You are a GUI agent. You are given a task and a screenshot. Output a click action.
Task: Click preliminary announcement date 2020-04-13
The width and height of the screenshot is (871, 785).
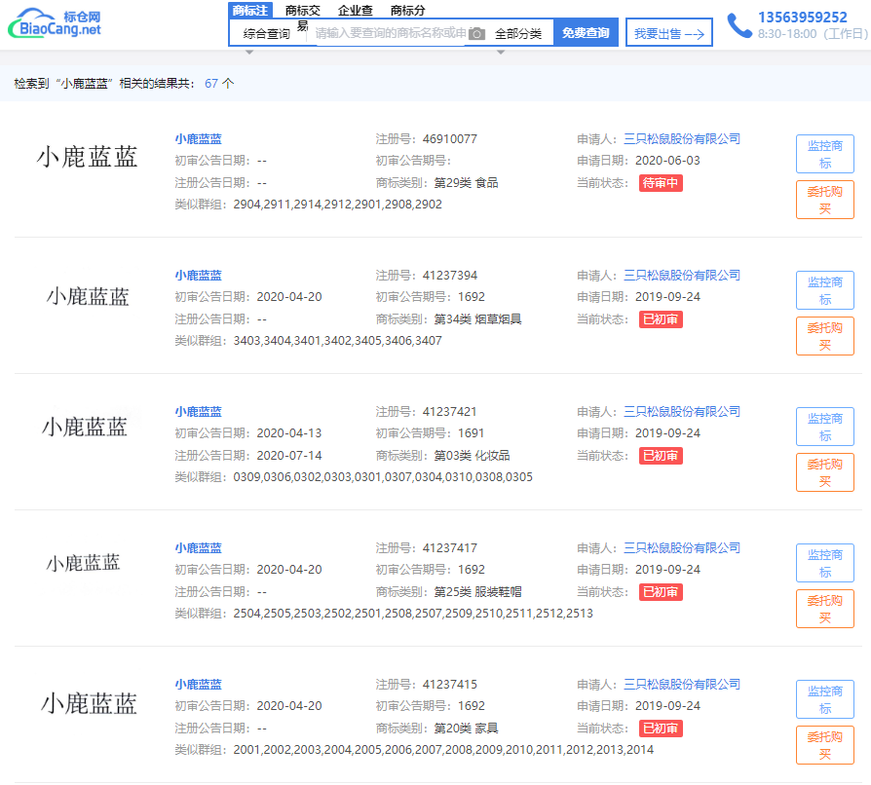(x=288, y=433)
